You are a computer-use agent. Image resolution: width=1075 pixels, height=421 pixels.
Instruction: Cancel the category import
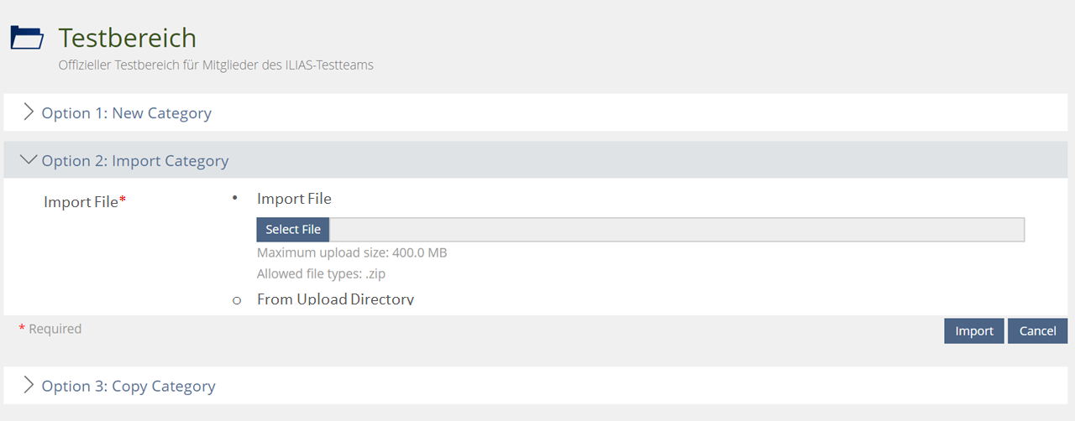pos(1037,331)
